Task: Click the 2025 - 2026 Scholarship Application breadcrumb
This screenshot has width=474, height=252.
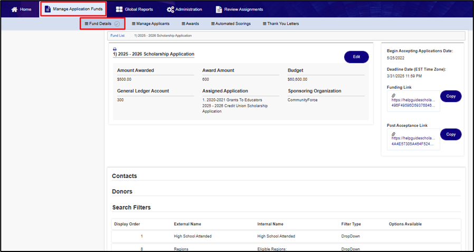Action: coord(163,35)
